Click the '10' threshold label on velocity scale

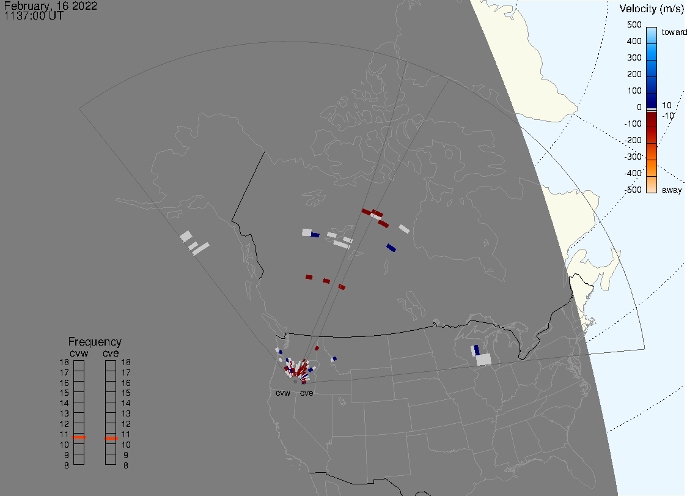point(666,105)
